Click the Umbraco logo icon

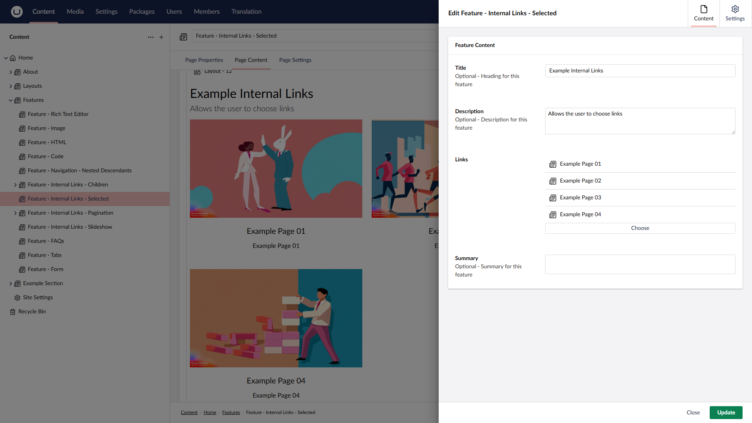coord(16,12)
